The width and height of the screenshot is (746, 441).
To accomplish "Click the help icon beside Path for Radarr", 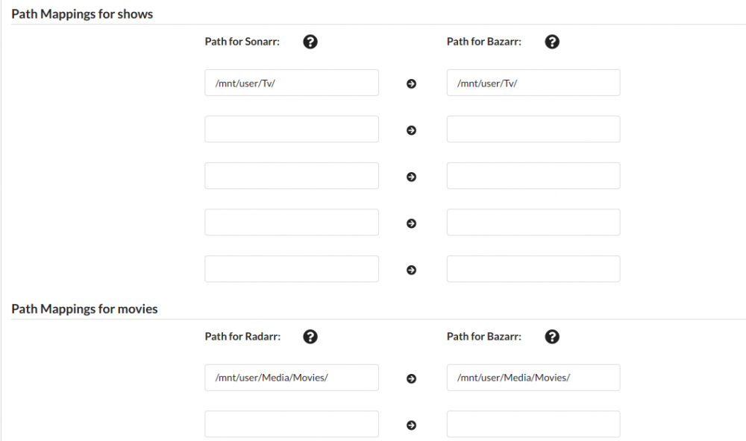I will tap(310, 337).
